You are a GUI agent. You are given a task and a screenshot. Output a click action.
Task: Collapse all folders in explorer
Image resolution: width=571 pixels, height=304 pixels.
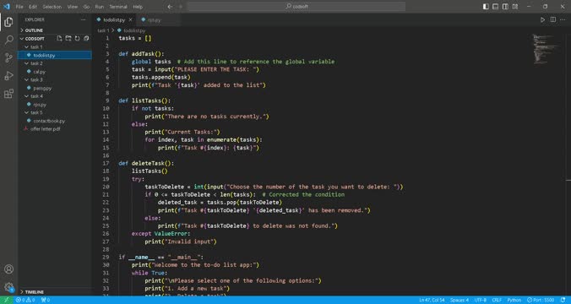(x=86, y=38)
